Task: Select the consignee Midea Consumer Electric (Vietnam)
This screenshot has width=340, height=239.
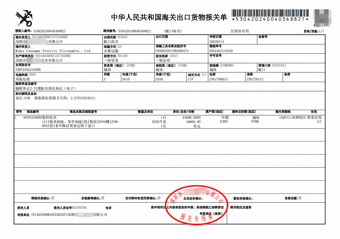Action: tap(53, 51)
